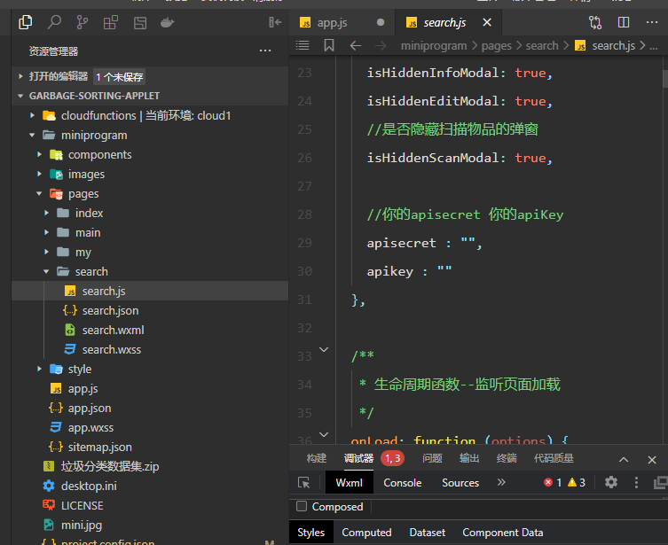This screenshot has width=668, height=545.
Task: Go forward with the right arrow icon
Action: tap(381, 45)
